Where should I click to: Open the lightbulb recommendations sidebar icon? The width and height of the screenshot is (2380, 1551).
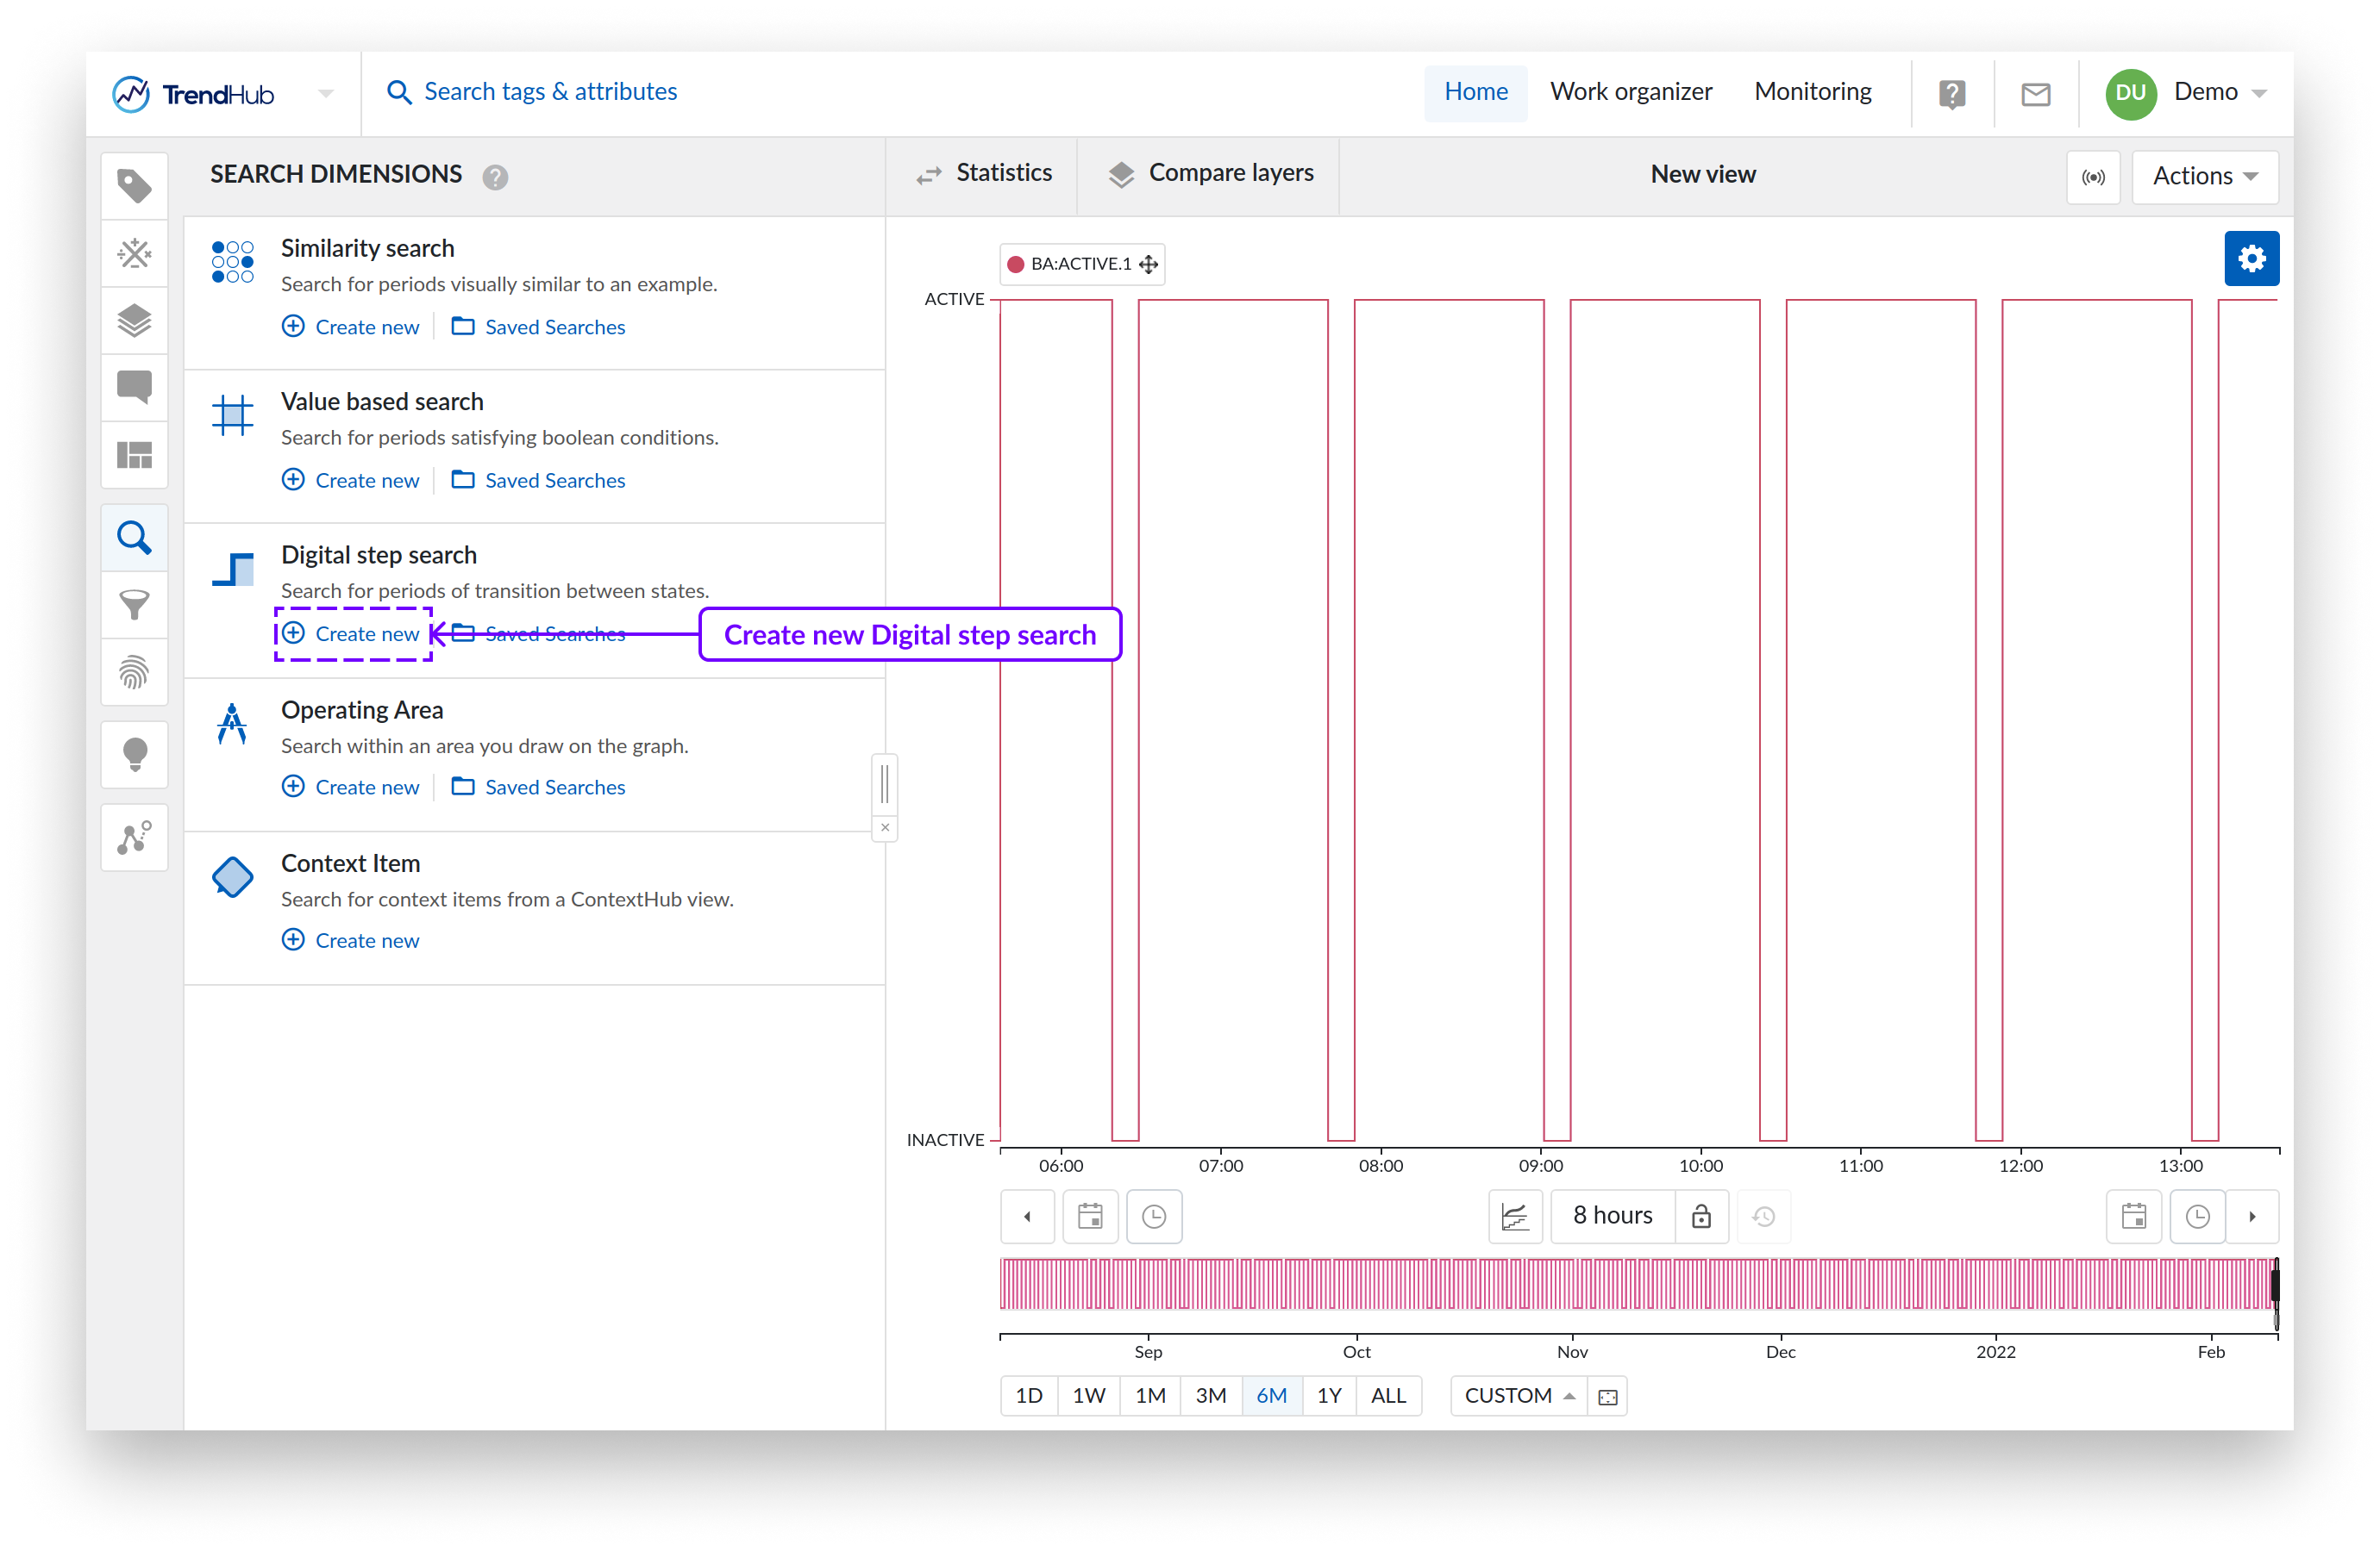point(134,753)
